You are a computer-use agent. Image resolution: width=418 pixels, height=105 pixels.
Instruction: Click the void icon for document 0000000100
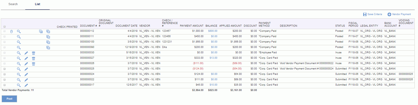point(48,42)
